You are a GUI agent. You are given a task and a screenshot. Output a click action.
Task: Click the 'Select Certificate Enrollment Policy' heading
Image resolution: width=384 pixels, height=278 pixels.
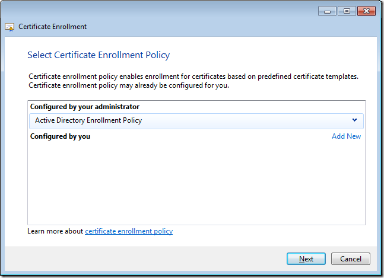pyautogui.click(x=99, y=55)
